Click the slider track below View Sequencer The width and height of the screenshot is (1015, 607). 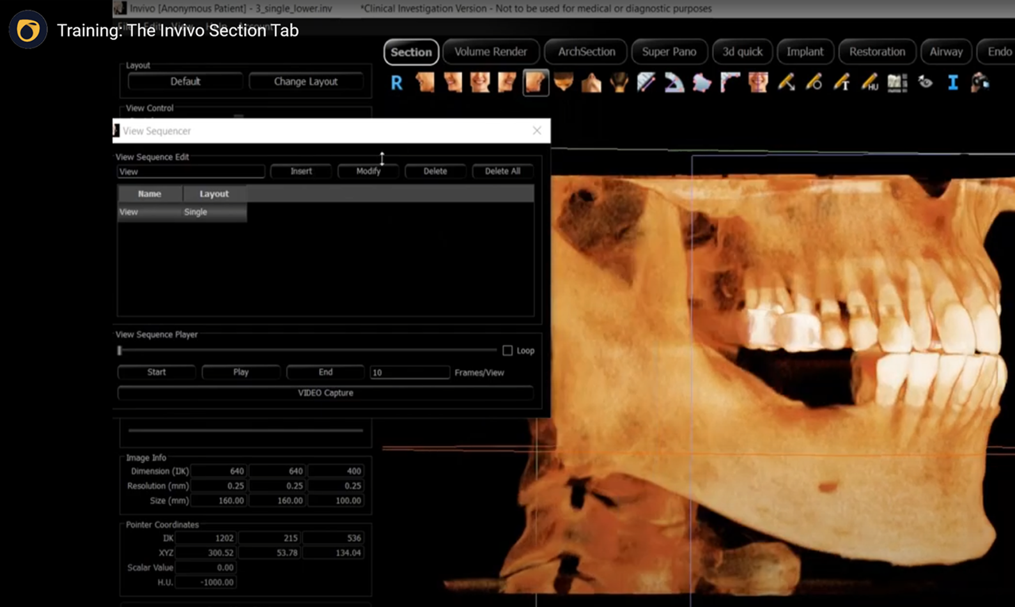coord(245,431)
